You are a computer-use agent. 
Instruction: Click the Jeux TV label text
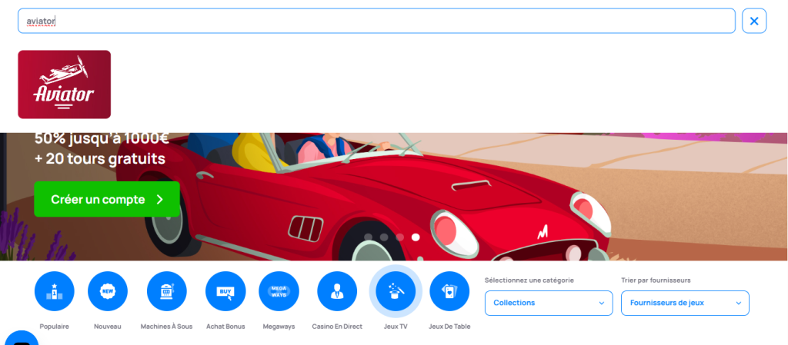pos(396,327)
